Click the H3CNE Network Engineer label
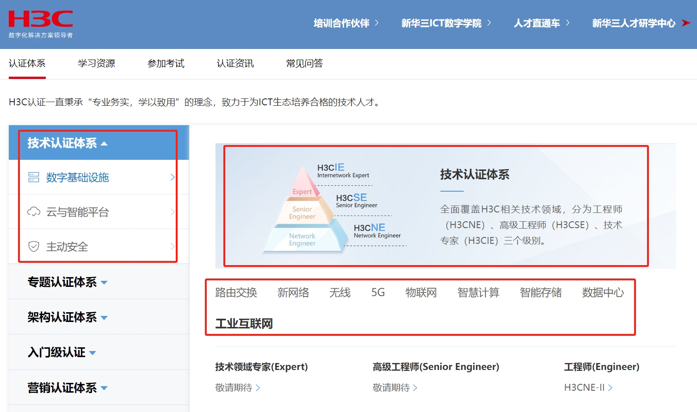This screenshot has height=412, width=697. 377,230
